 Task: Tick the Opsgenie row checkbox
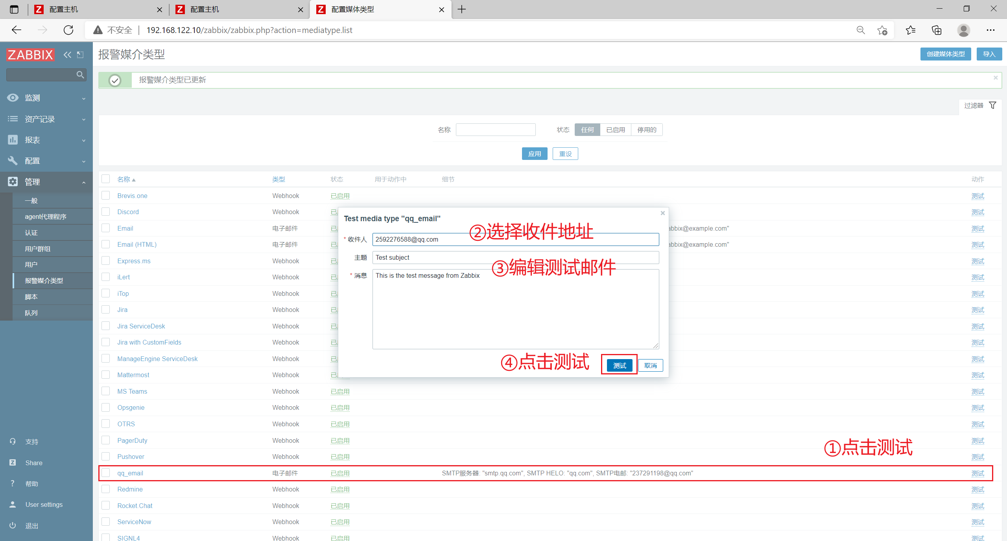106,407
